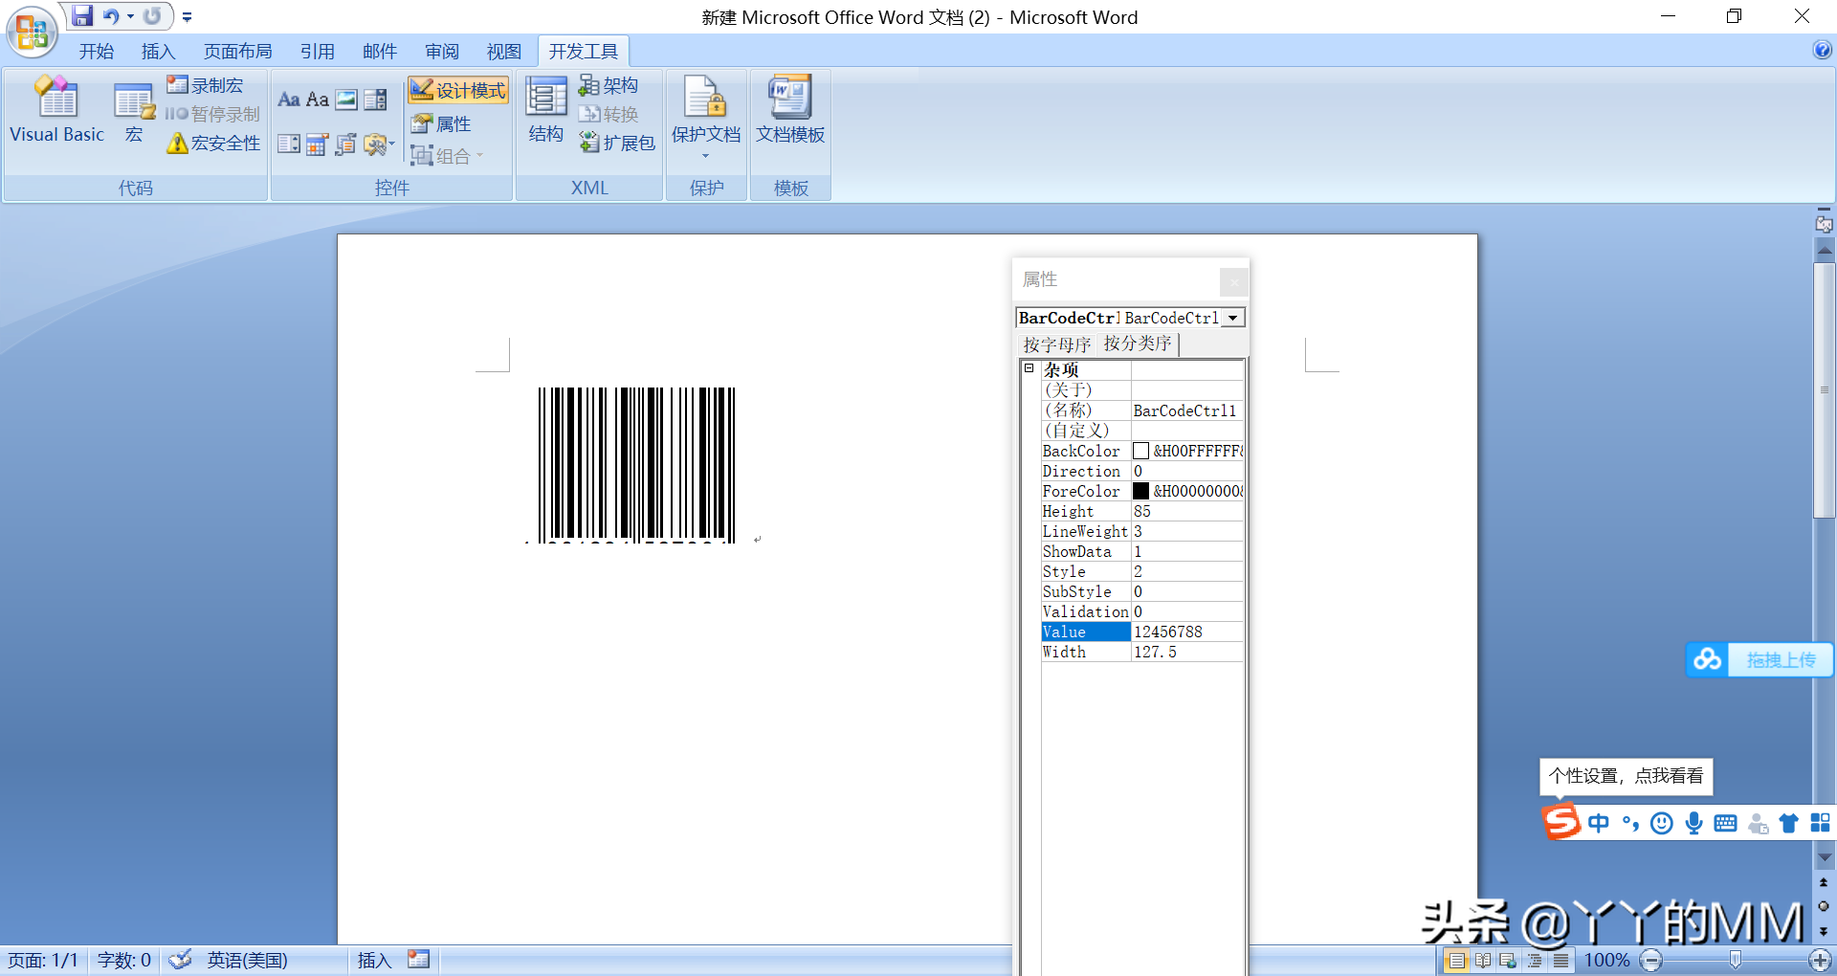Save the document from Quick Access Toolbar
The height and width of the screenshot is (976, 1837).
(82, 16)
